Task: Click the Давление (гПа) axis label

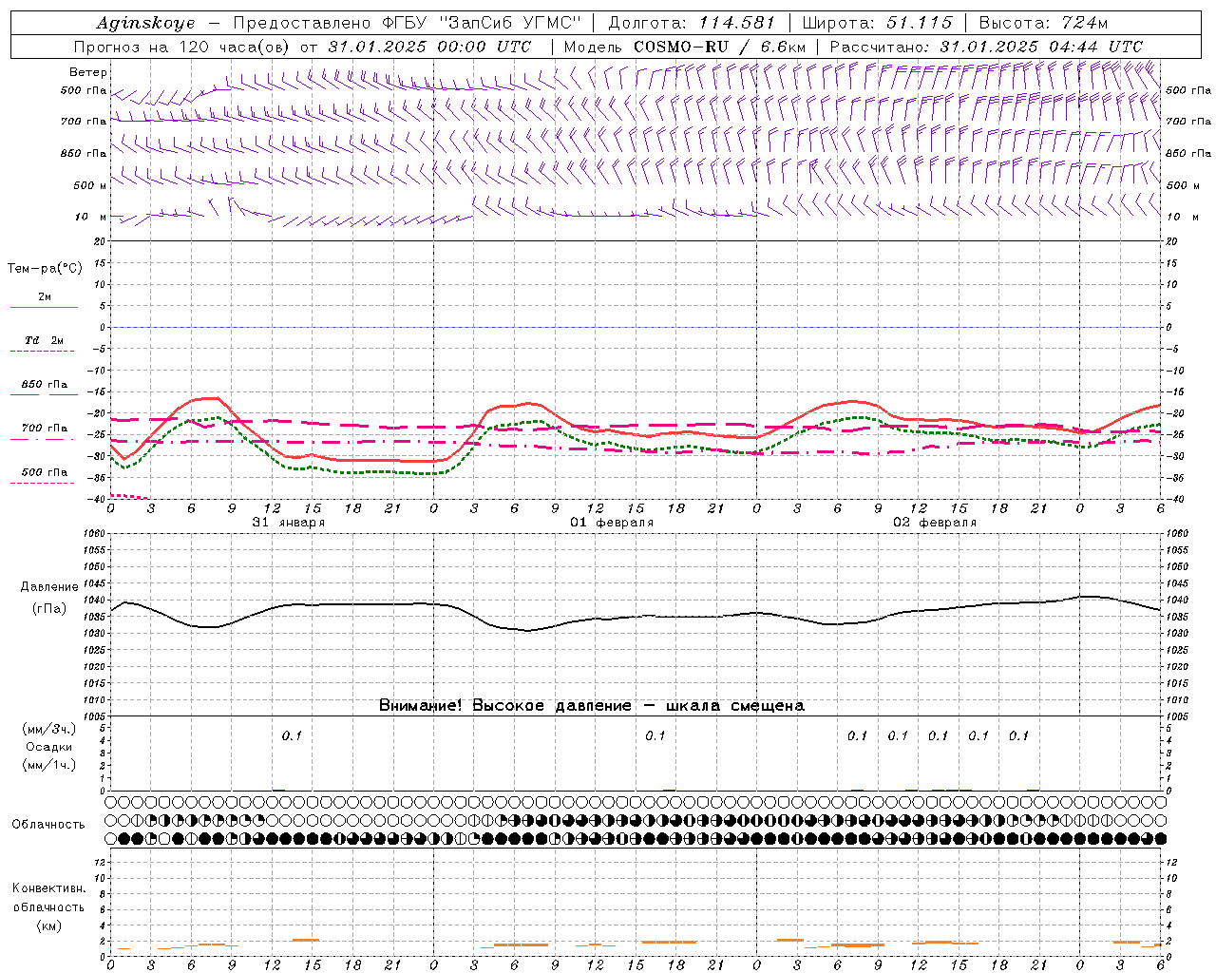Action: [49, 597]
